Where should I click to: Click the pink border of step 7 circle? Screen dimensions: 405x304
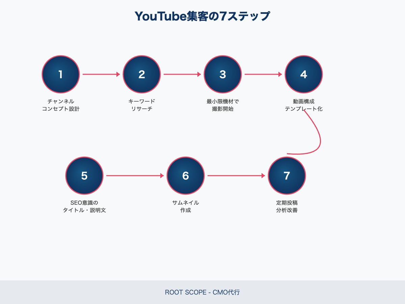coord(287,158)
